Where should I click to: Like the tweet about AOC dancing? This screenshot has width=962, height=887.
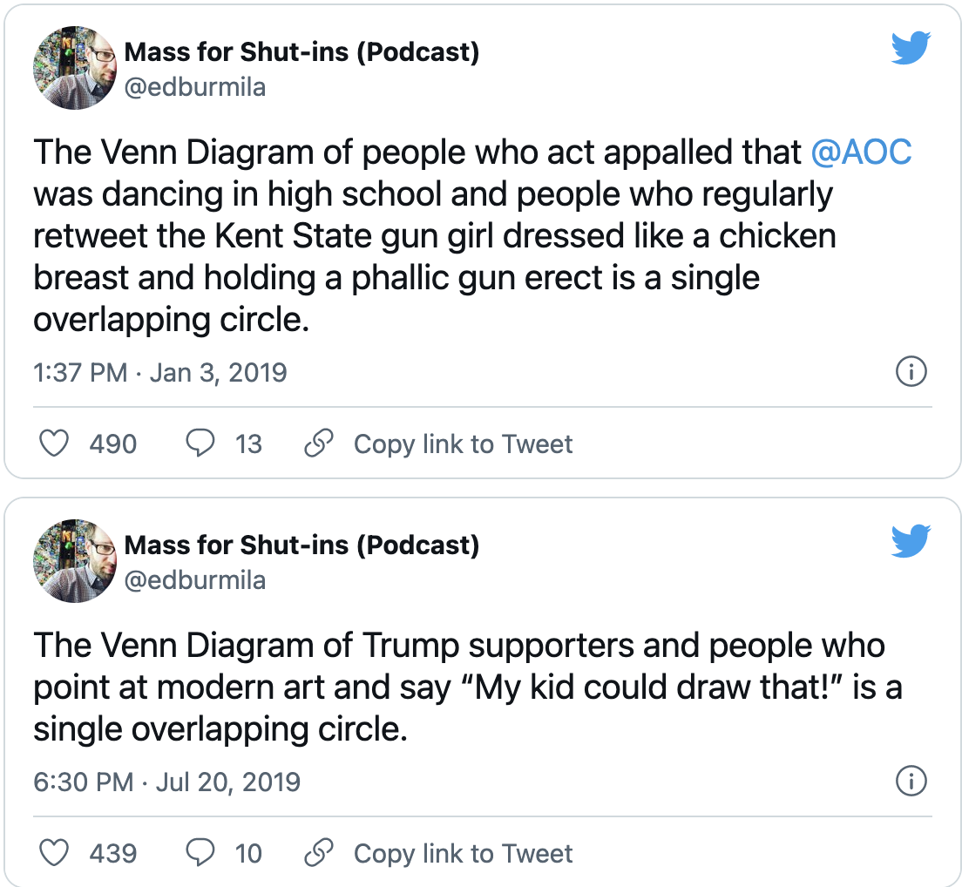pyautogui.click(x=54, y=443)
